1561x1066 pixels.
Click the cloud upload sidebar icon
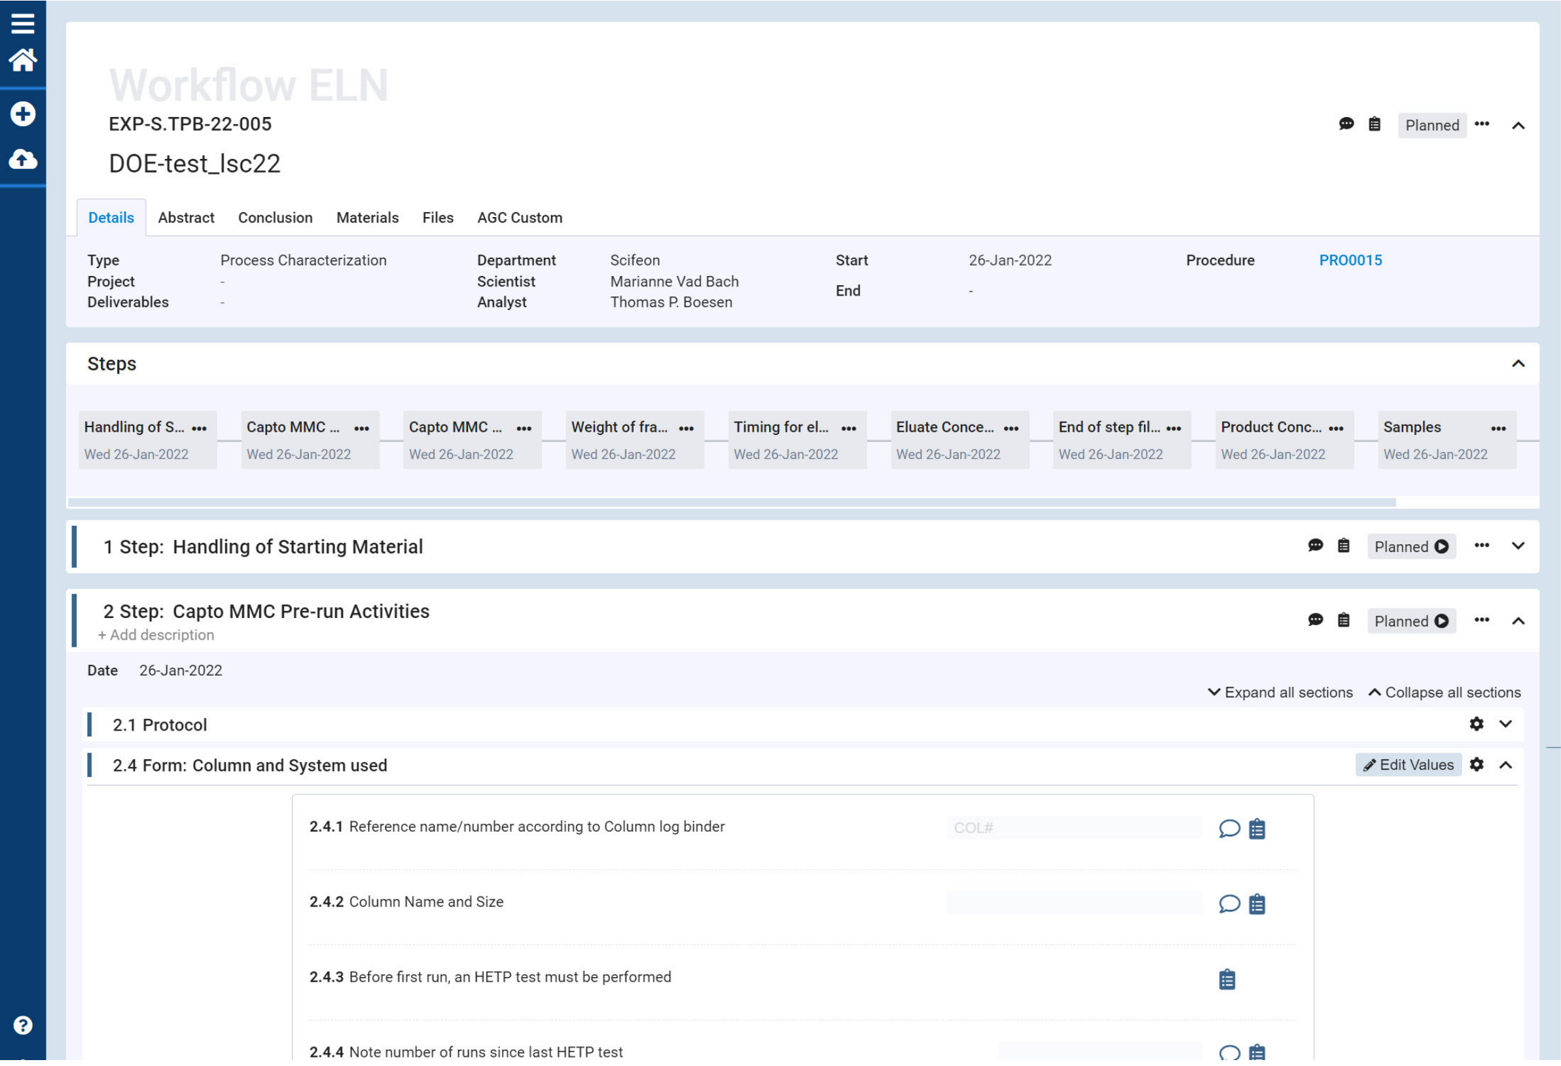(x=23, y=159)
